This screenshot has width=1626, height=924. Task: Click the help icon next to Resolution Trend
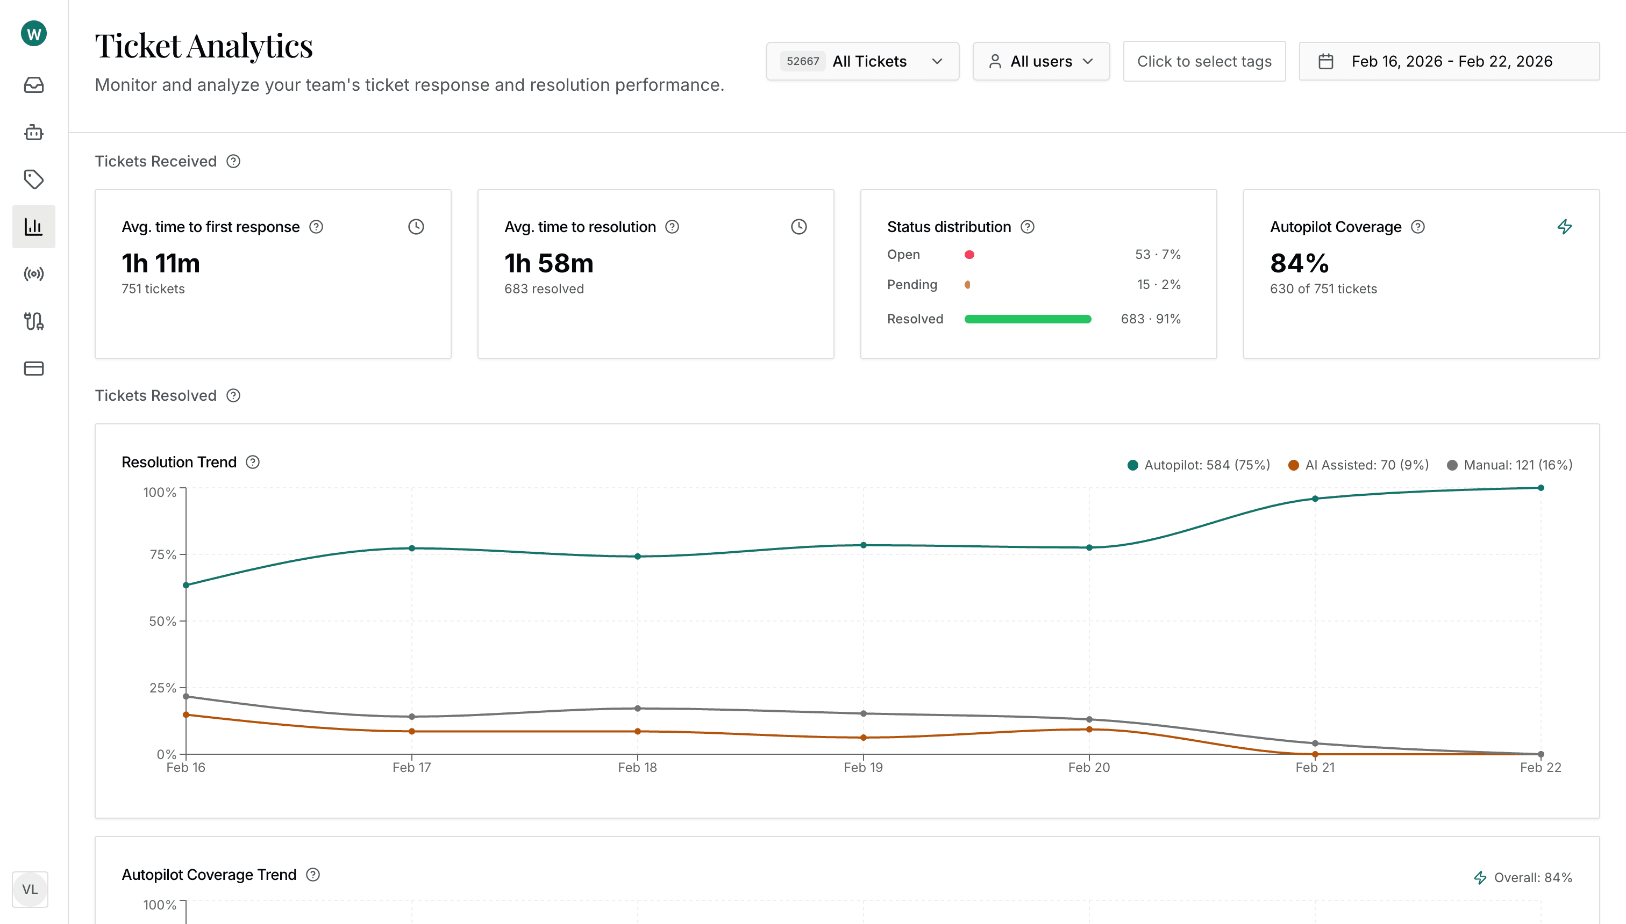(252, 462)
